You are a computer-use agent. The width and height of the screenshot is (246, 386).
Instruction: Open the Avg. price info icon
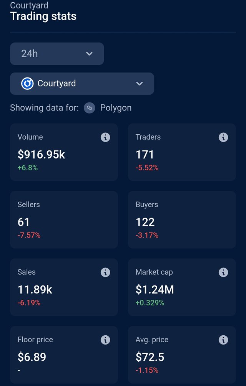click(223, 340)
